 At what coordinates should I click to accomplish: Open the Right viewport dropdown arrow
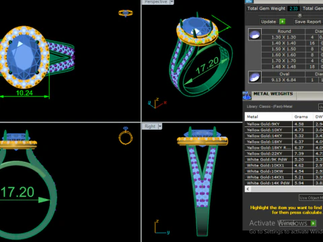[160, 126]
